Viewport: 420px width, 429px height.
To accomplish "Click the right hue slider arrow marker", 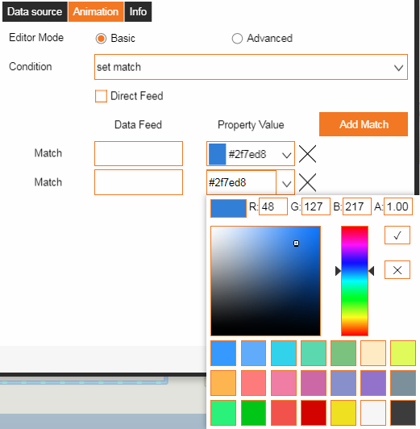I will 372,271.
